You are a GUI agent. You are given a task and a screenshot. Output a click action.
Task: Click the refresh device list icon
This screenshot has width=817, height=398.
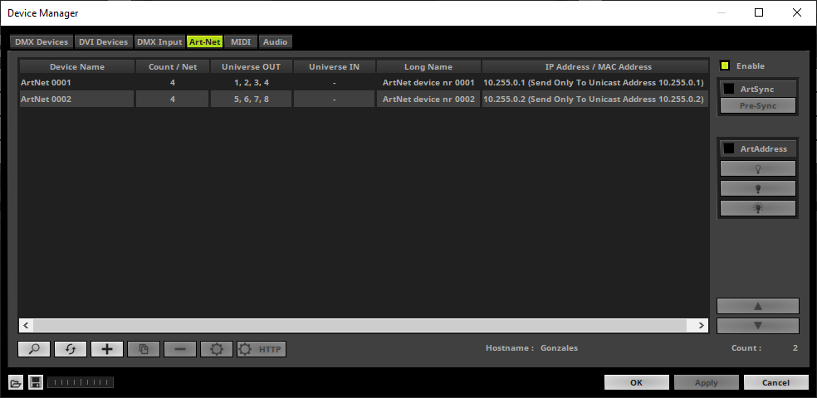[71, 349]
